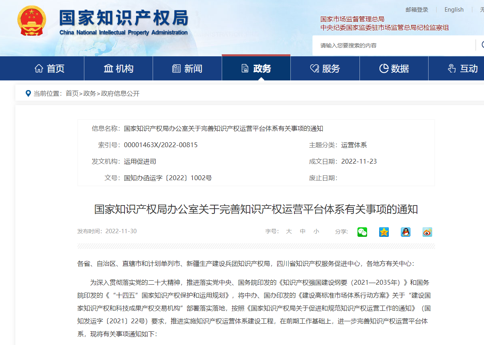Share to Sina Weibo icon
The width and height of the screenshot is (484, 345).
click(x=427, y=232)
